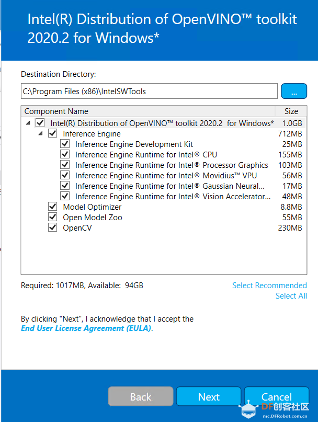
Task: Cancel the installation
Action: (x=277, y=396)
